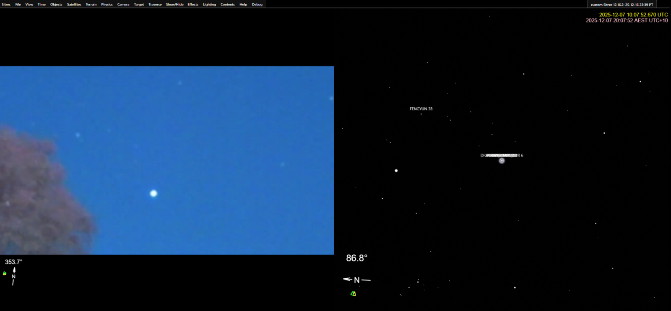Select the circled satellite marker in sky view
The height and width of the screenshot is (311, 671).
coord(502,161)
